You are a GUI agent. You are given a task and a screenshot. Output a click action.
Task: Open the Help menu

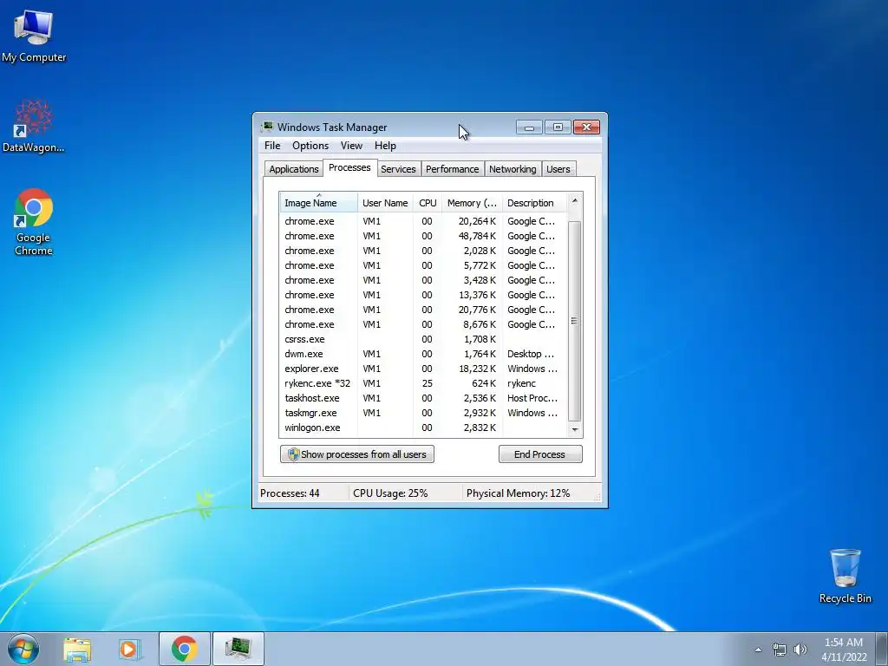click(385, 146)
